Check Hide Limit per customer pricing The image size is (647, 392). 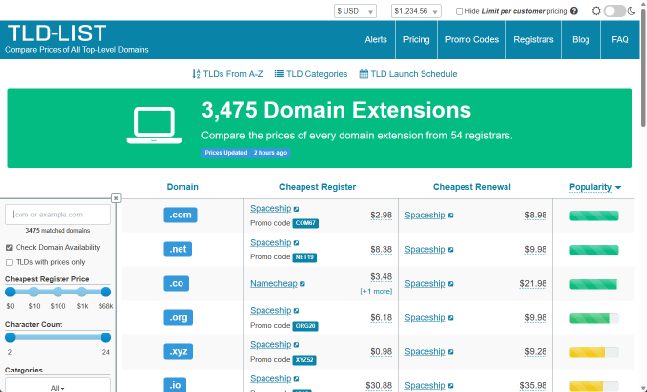point(459,11)
